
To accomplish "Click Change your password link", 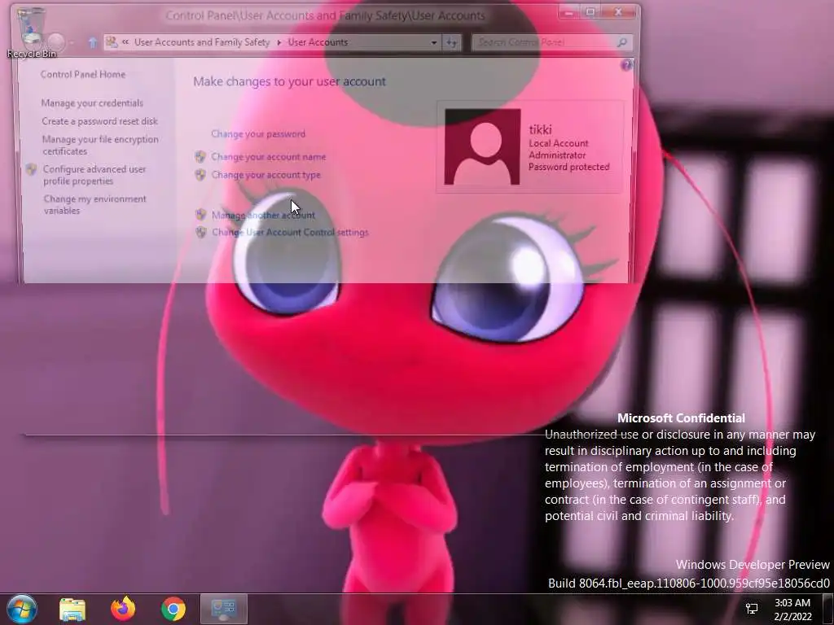I will [x=258, y=134].
